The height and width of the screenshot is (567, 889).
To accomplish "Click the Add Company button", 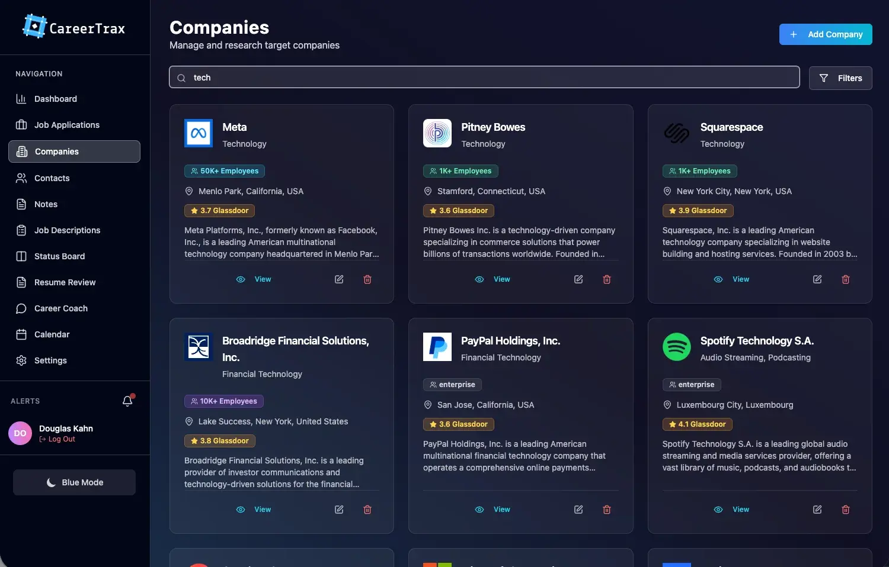I will (x=825, y=34).
